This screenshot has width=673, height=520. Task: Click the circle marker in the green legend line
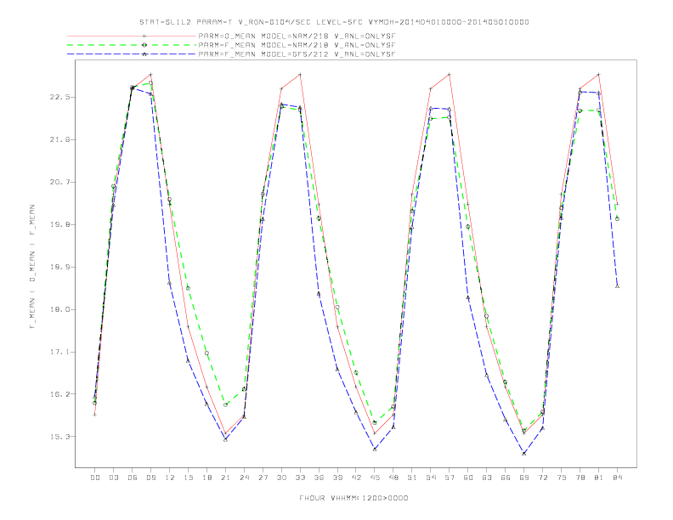144,45
